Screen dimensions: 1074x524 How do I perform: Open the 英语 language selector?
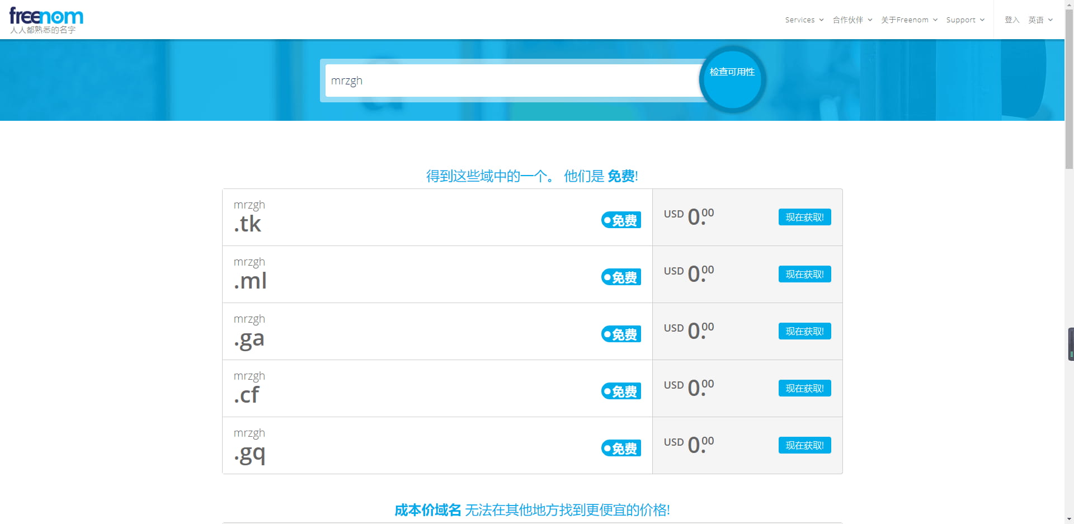coord(1040,20)
